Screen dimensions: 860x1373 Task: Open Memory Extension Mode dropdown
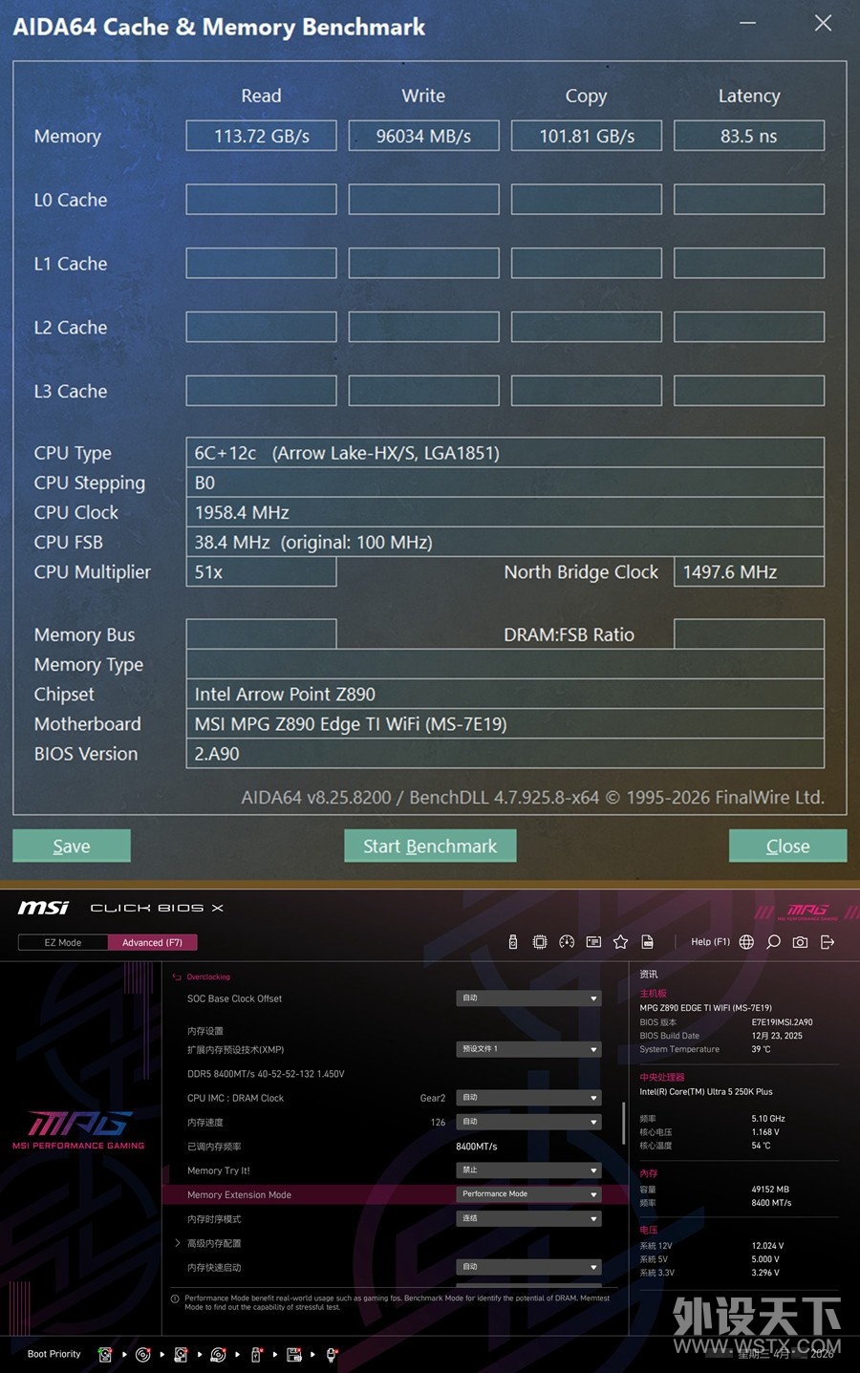point(529,1194)
